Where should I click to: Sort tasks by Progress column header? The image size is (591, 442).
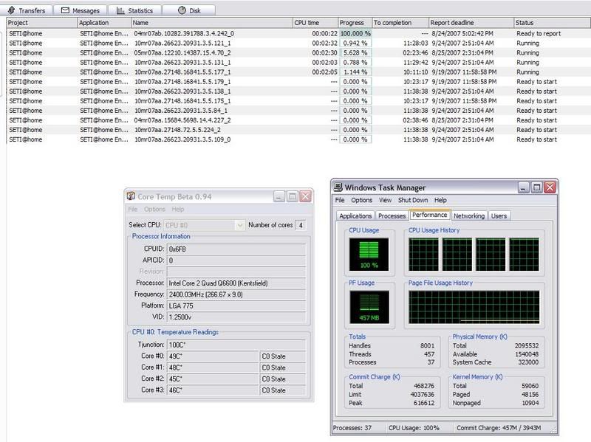point(355,23)
